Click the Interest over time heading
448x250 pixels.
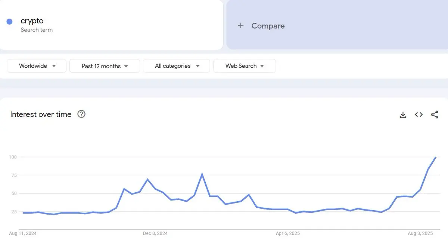[41, 115]
